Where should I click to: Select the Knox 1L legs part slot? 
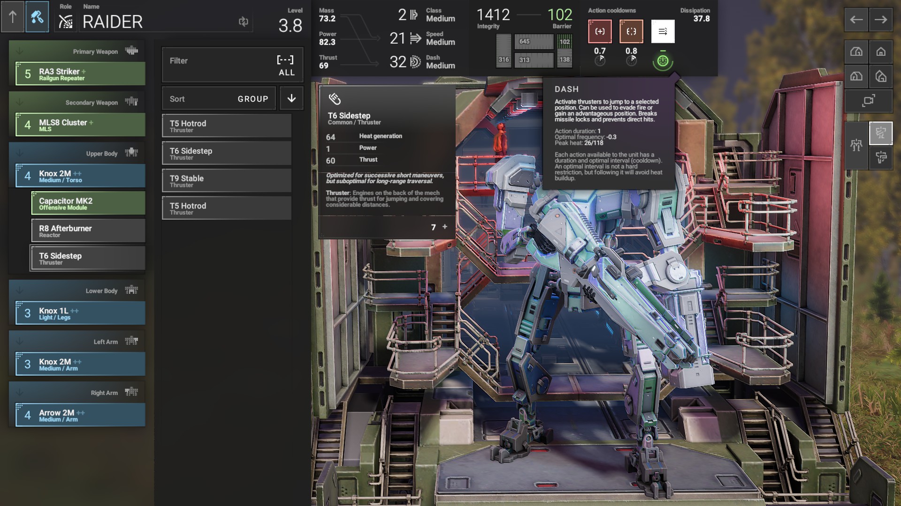(x=80, y=313)
